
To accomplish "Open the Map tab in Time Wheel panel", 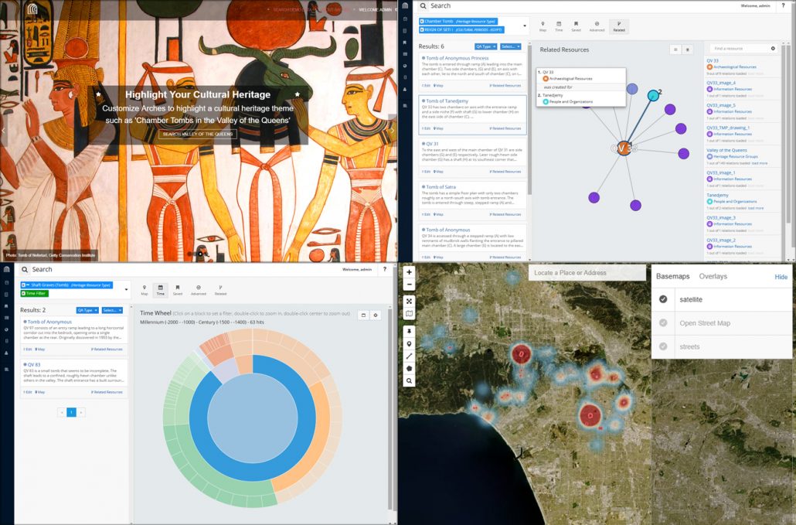I will (x=145, y=290).
